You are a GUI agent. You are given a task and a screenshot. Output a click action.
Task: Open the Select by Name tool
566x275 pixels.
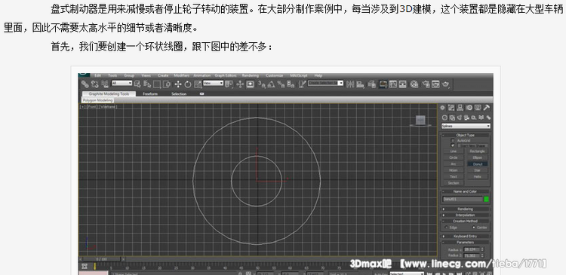[x=147, y=84]
